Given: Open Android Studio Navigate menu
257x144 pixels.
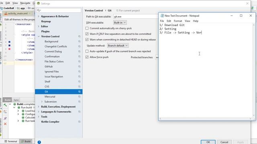Looking at the screenshot, I should tap(25, 3).
